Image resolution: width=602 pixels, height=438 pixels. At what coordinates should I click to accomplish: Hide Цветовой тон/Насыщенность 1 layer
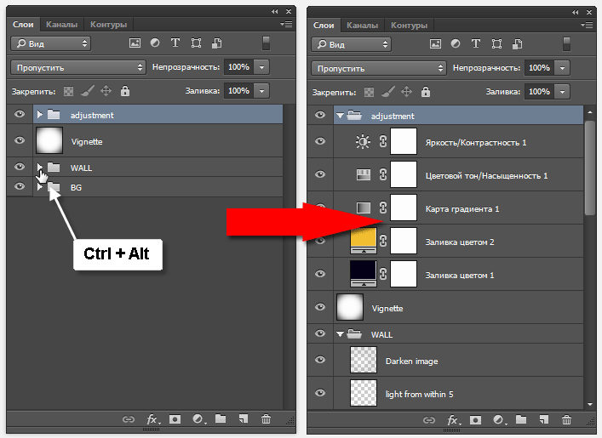coord(320,174)
